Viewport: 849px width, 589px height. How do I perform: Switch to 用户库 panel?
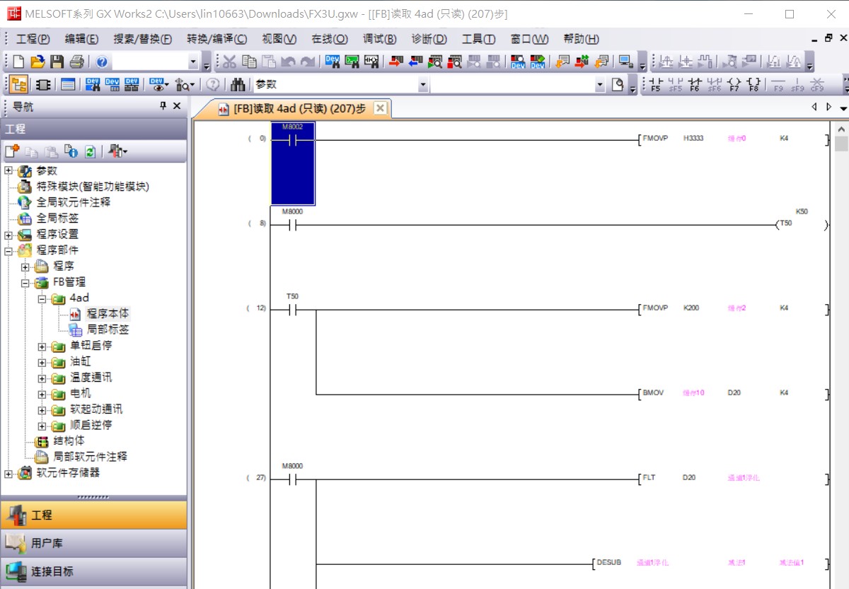pos(93,543)
